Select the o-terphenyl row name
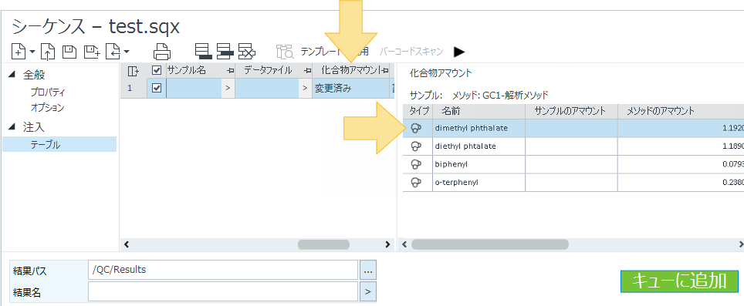744x306 pixels. tap(456, 183)
